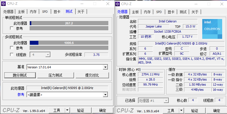Click the core voltage value 1.727 V
The width and height of the screenshot is (227, 114).
click(187, 37)
